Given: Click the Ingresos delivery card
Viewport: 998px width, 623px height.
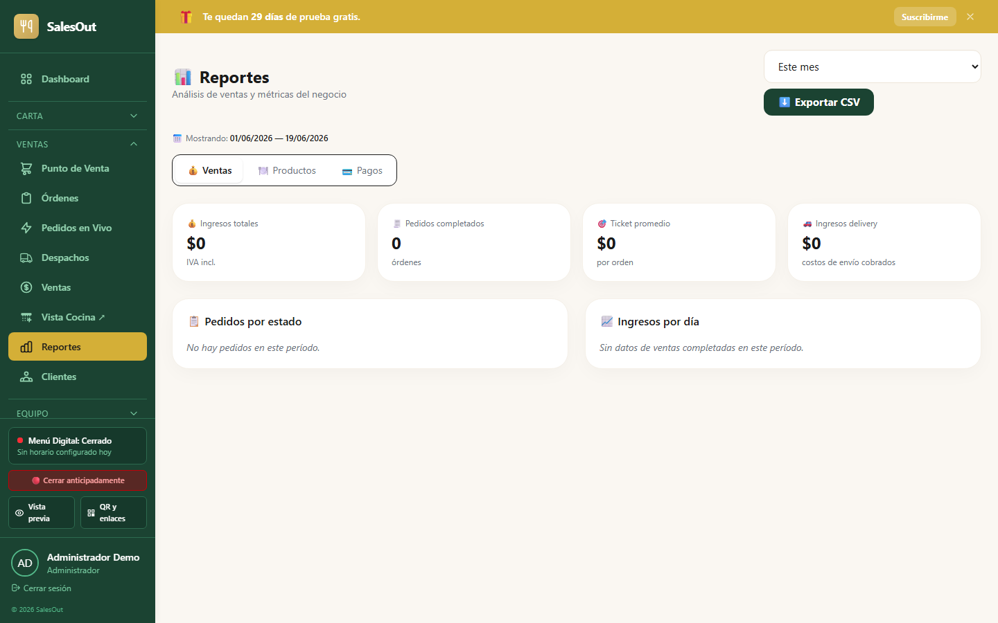Looking at the screenshot, I should [884, 242].
